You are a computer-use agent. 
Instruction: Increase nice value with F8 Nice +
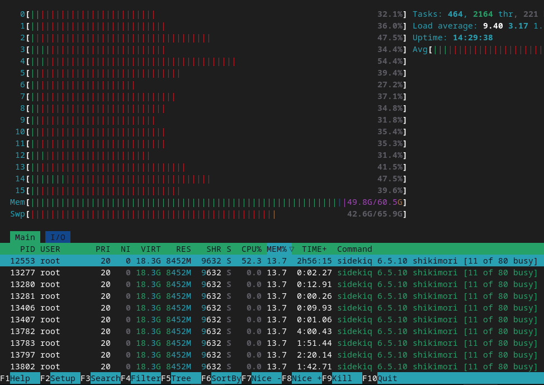(306, 378)
